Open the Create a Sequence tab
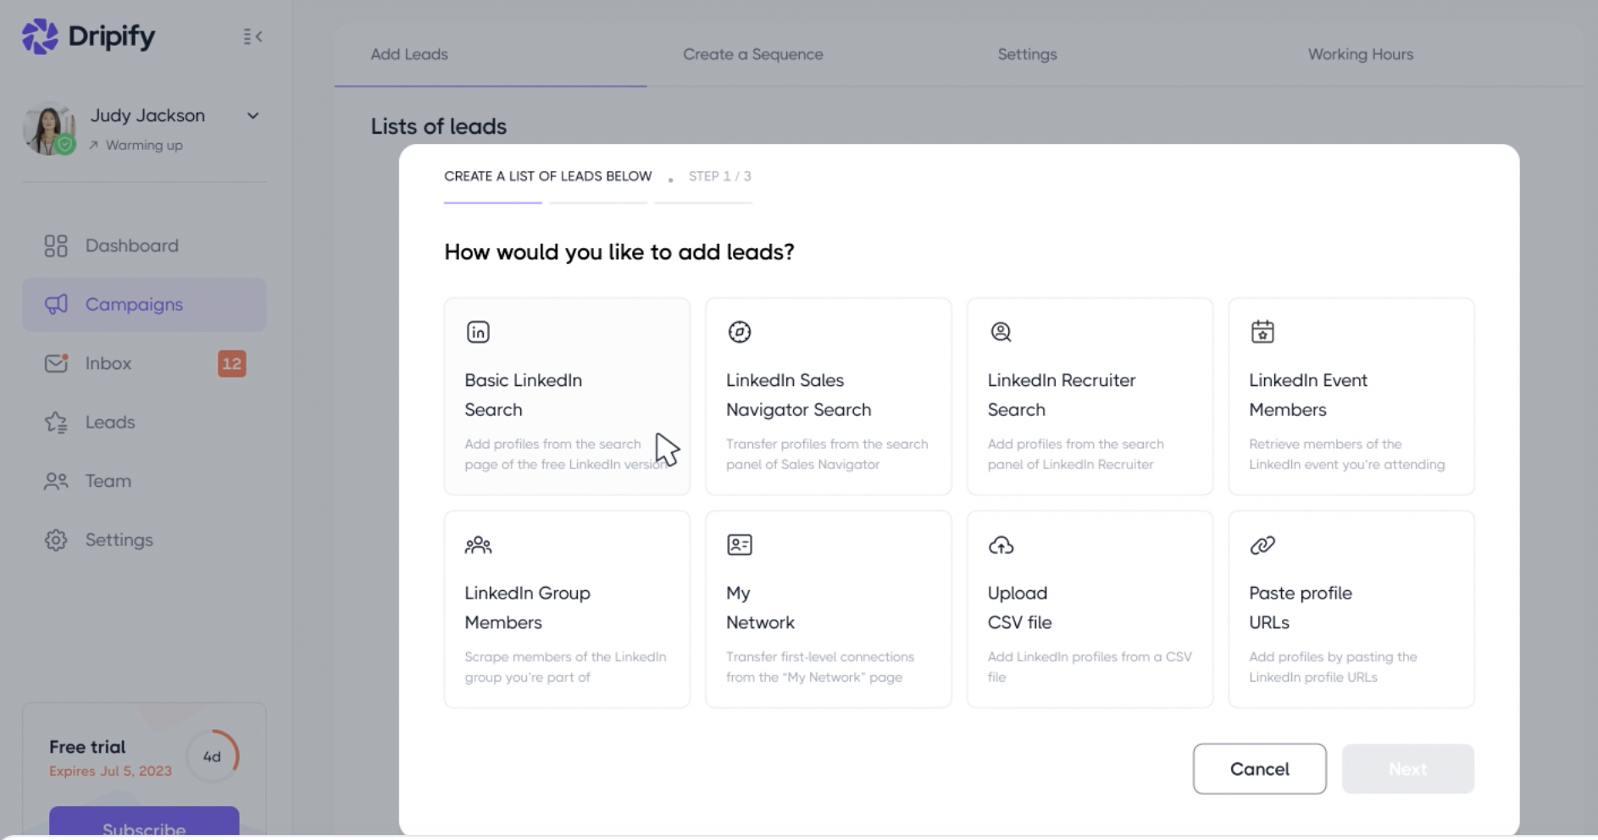This screenshot has width=1598, height=840. [x=753, y=54]
